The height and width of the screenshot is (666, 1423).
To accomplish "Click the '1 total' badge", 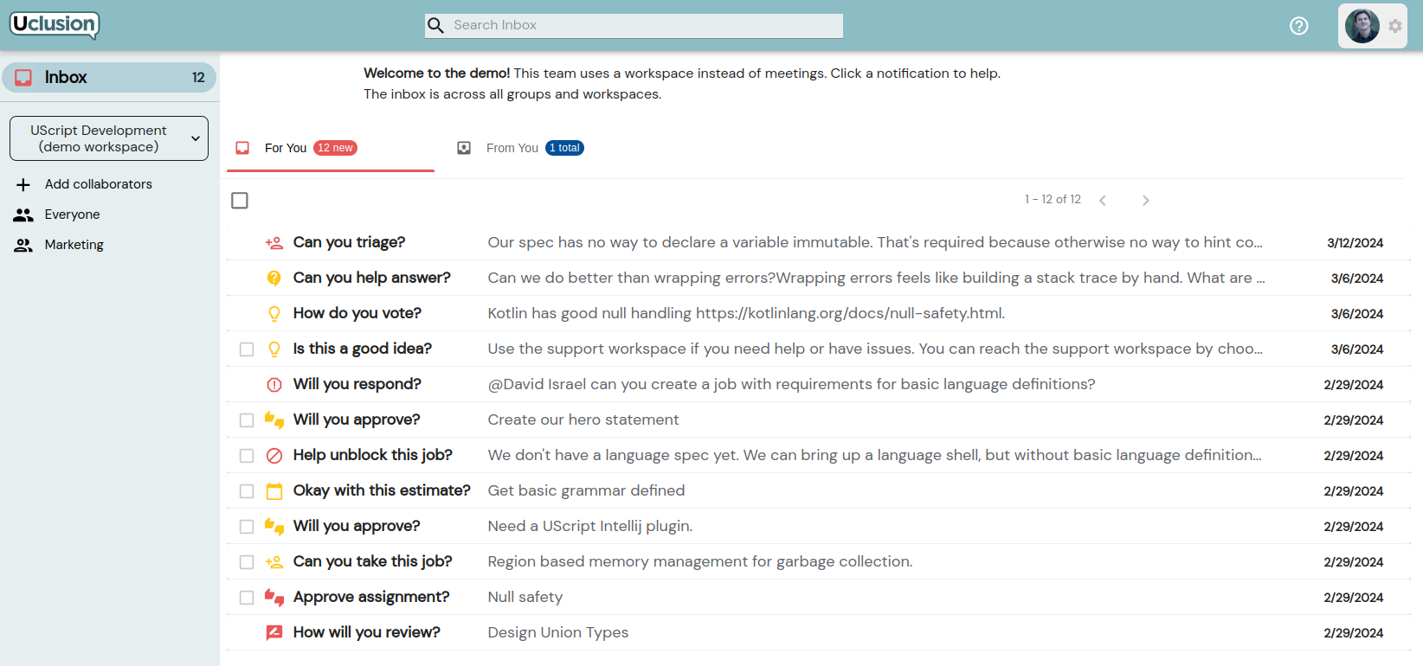I will 564,148.
